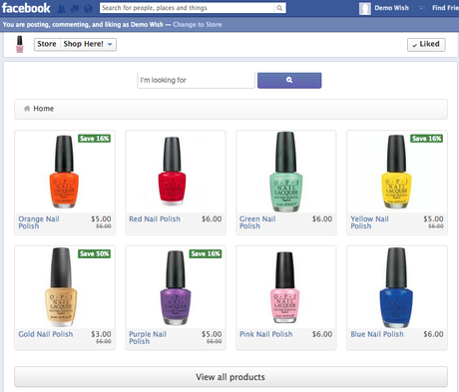Click View all products button
This screenshot has height=392, width=459.
[230, 377]
